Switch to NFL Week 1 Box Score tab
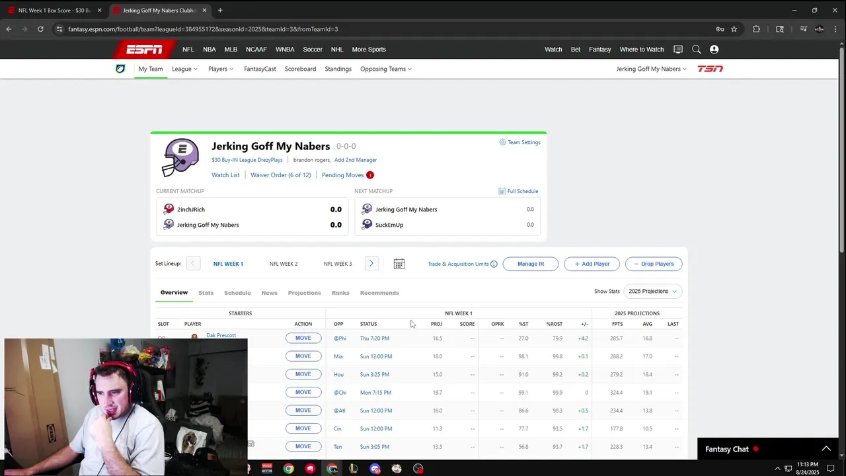Image resolution: width=846 pixels, height=476 pixels. coord(55,10)
